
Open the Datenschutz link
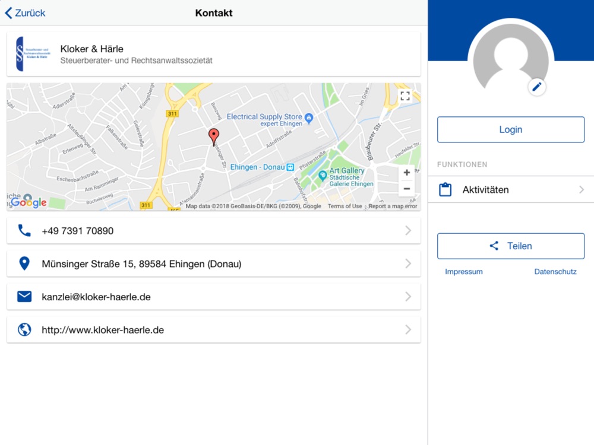555,272
